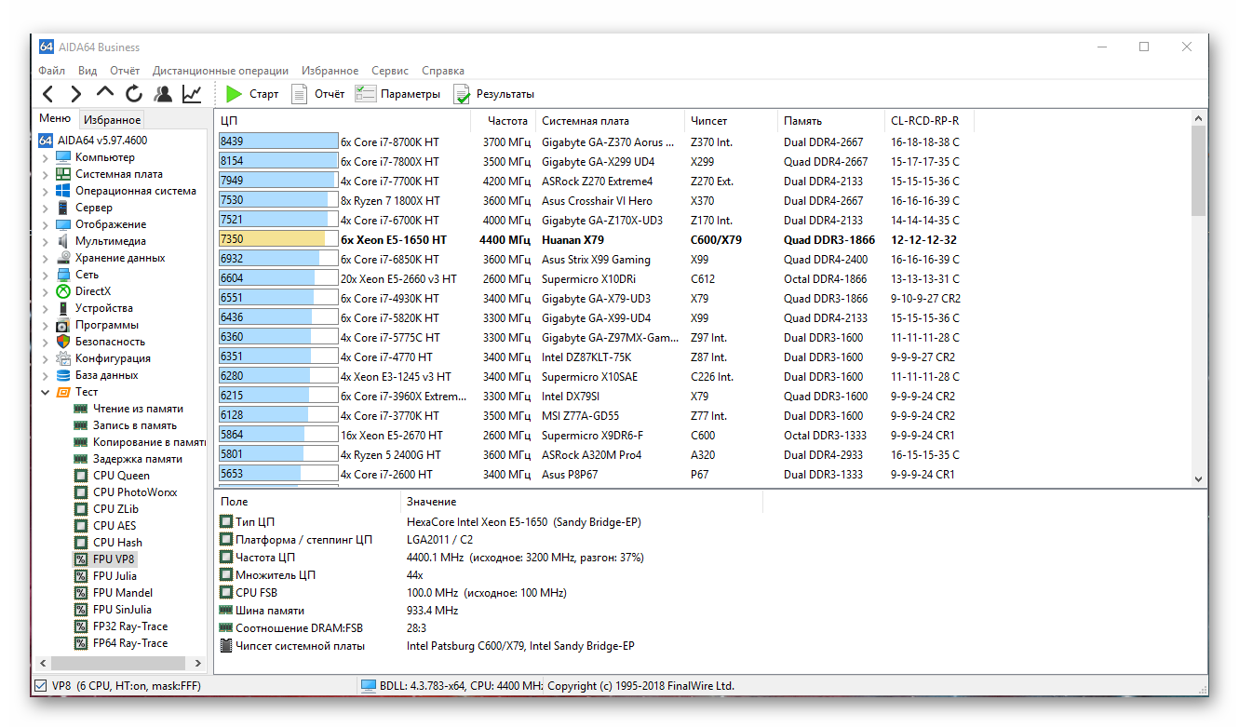Screen dimensions: 1239x727
Task: Open the Сервис menu
Action: 390,71
